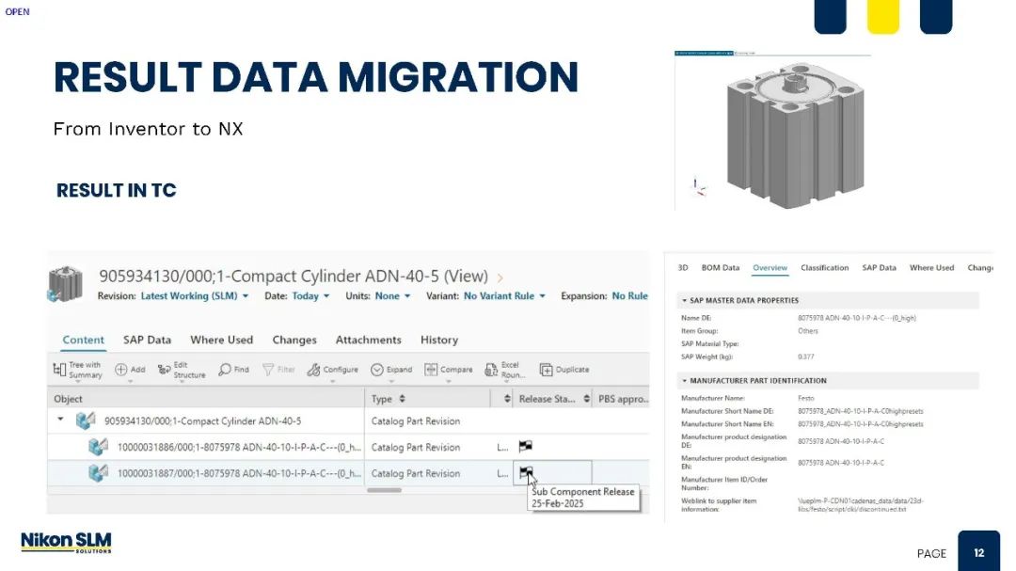This screenshot has width=1016, height=571.
Task: Click the Filter funnel icon
Action: click(x=268, y=370)
